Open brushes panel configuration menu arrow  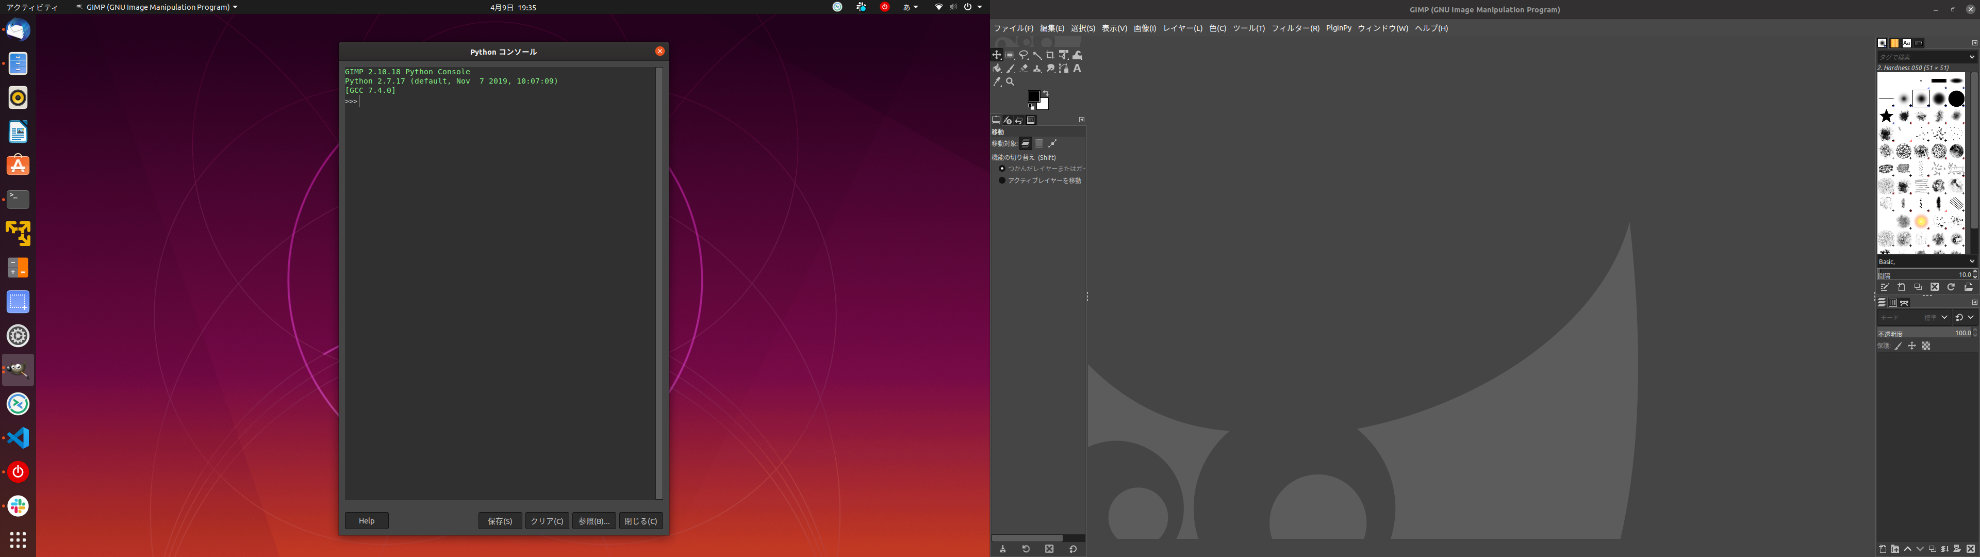[x=1974, y=43]
